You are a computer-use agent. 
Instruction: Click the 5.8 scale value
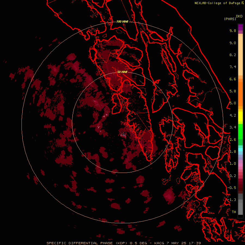[233, 91]
